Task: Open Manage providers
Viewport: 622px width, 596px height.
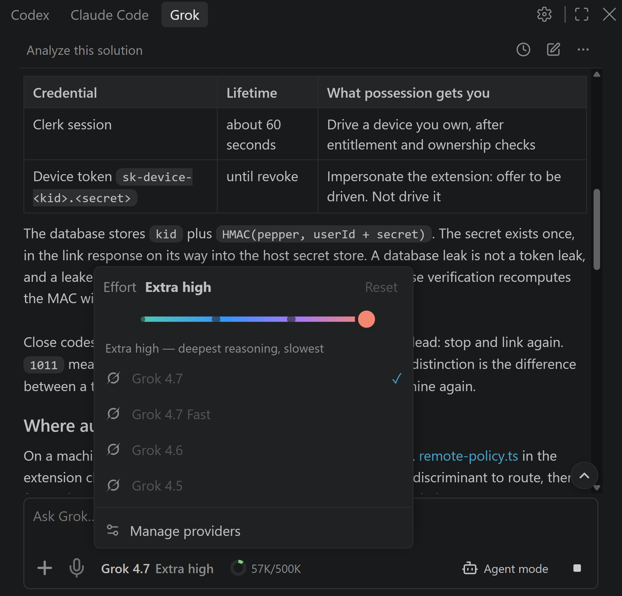Action: pos(254,531)
